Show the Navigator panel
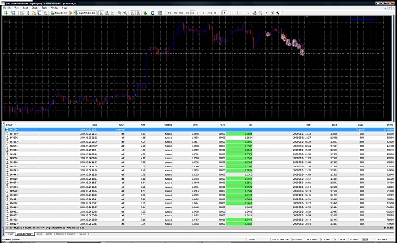 pyautogui.click(x=34, y=13)
